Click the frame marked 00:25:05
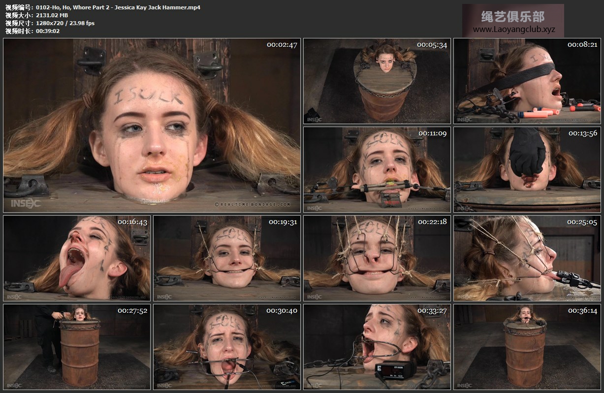604x393 pixels. point(527,258)
